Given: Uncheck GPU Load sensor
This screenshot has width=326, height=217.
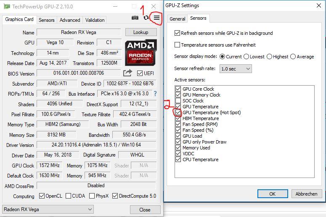Looking at the screenshot, I should (x=178, y=136).
